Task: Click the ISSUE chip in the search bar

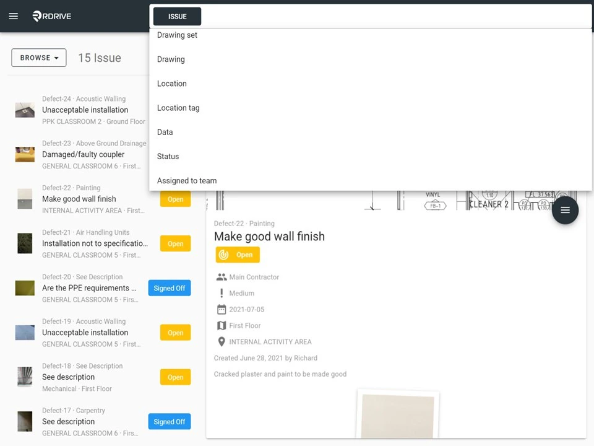Action: click(x=177, y=16)
